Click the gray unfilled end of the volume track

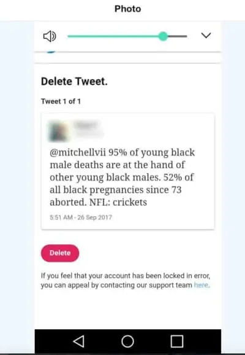click(x=178, y=36)
